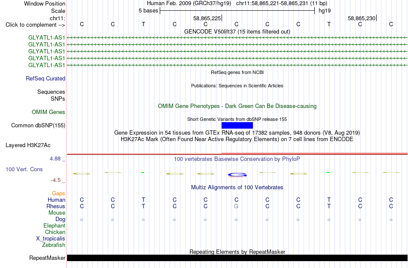Click the 4.88 conservation upper limit value
Viewport: 408px width, 268px height.
(x=55, y=159)
